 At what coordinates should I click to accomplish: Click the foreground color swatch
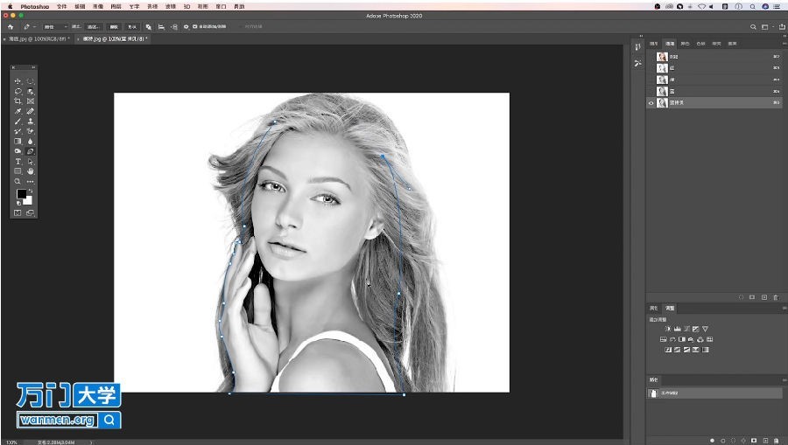pyautogui.click(x=21, y=194)
